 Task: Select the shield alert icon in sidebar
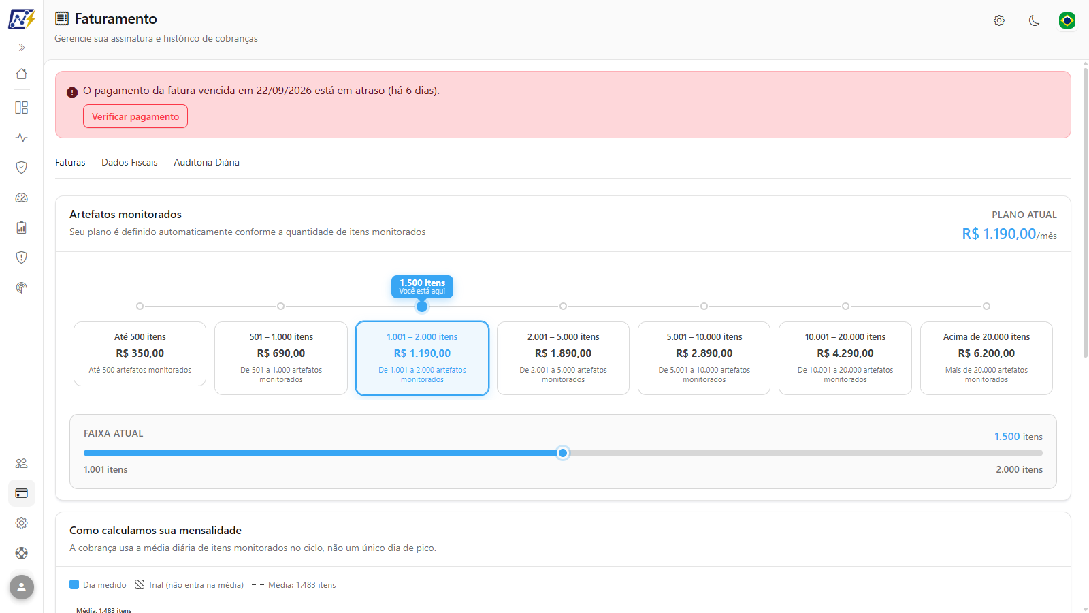(22, 257)
